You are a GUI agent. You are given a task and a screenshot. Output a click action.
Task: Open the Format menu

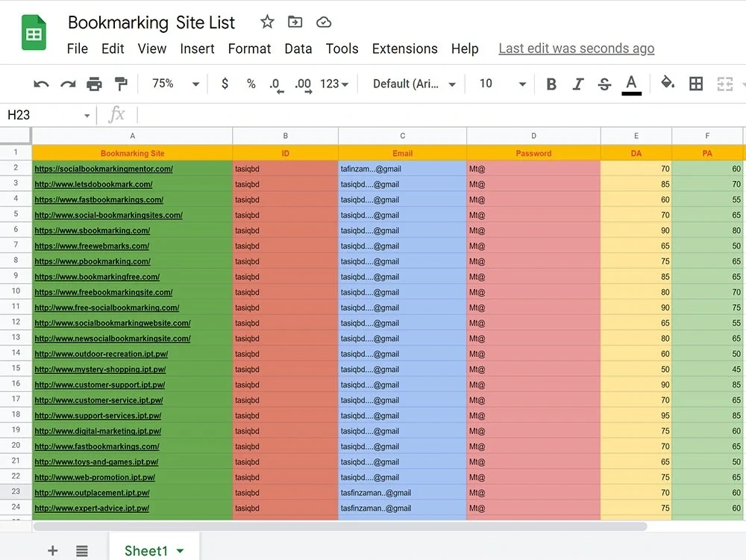click(249, 49)
